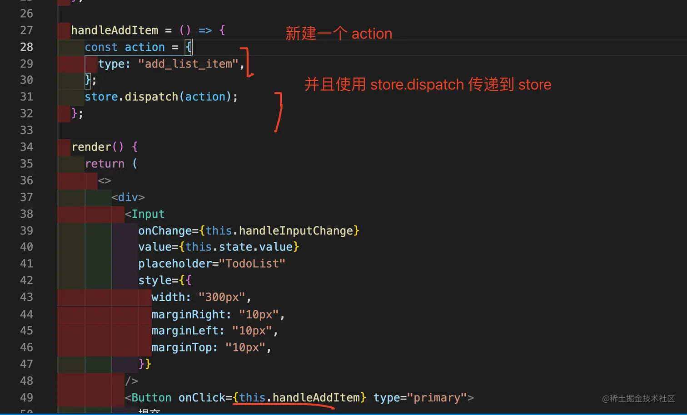Click the closing }} braces on line 47
Image resolution: width=687 pixels, height=415 pixels.
pos(145,364)
